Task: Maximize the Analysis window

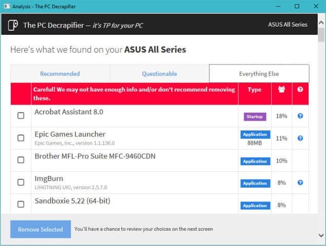Action: pos(297,6)
